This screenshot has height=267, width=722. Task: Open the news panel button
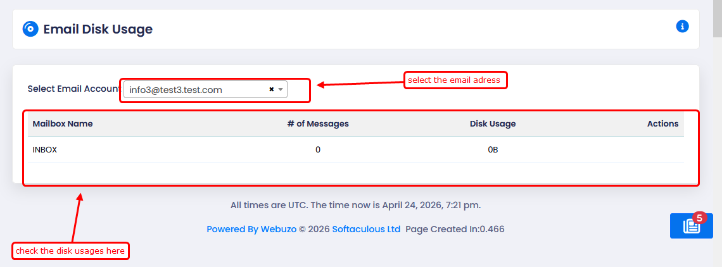[x=691, y=226]
